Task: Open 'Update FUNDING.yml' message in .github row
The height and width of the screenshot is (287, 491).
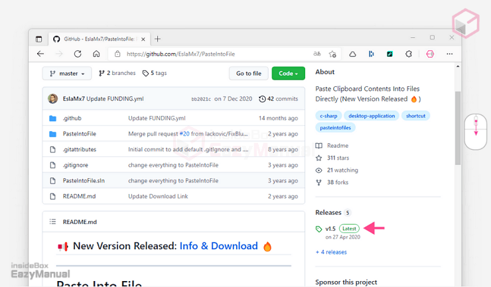Action: coord(157,118)
